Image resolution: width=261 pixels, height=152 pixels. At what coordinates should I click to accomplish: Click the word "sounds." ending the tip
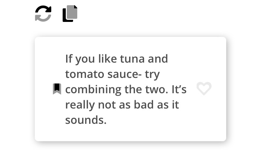pyautogui.click(x=86, y=120)
